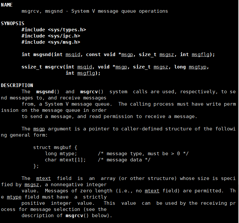Click the #include <sys/ipc.h> line
Viewport: 239px width, 223px height.
51,36
